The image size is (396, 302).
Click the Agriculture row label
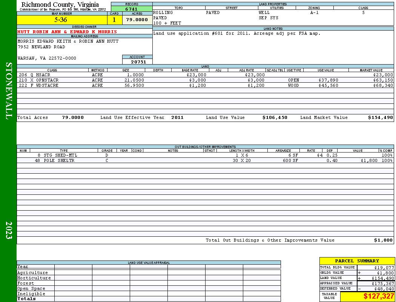(x=32, y=273)
